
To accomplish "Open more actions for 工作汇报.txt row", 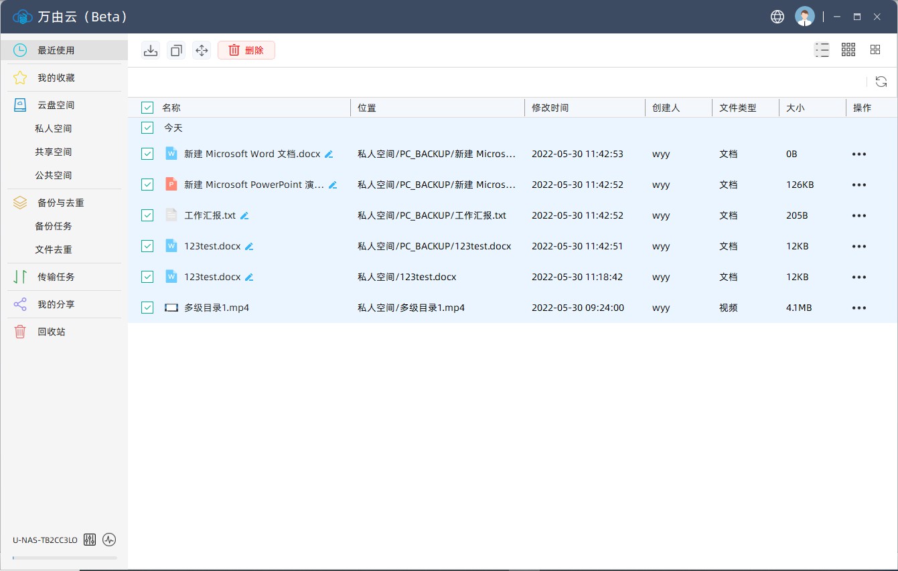I will pos(858,215).
